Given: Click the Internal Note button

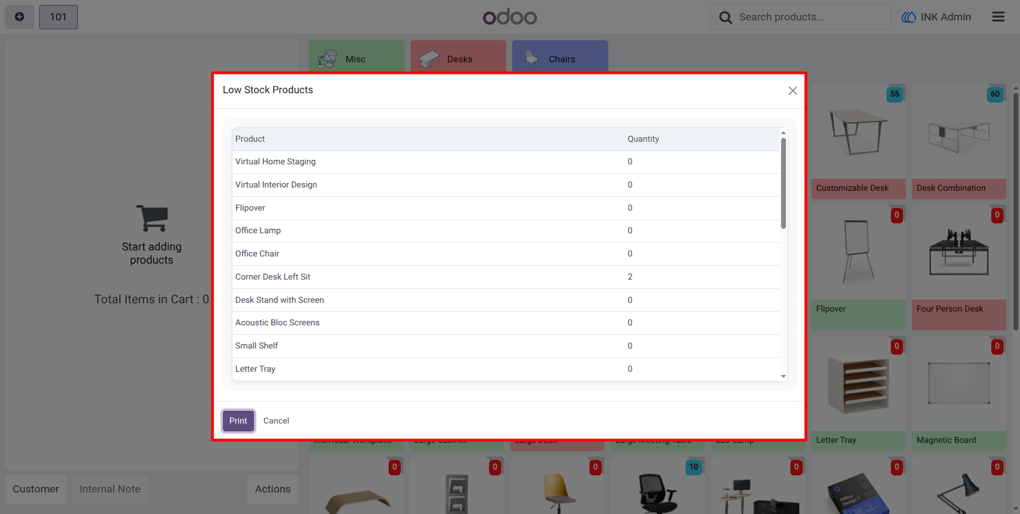Looking at the screenshot, I should point(110,489).
